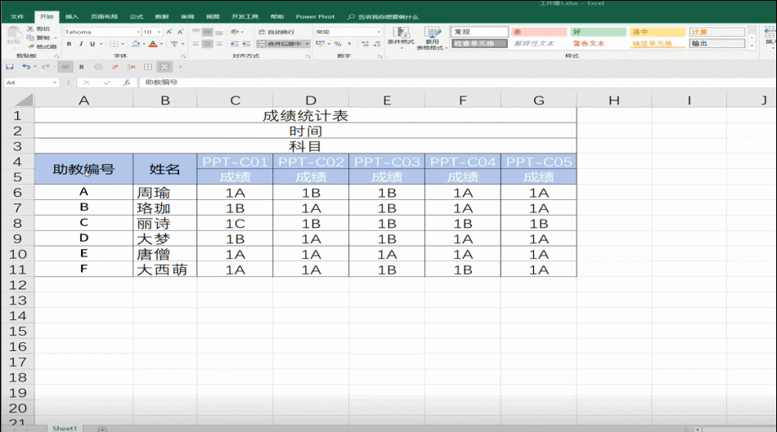Select cell containing 周瑜
This screenshot has height=432, width=777.
pos(165,193)
